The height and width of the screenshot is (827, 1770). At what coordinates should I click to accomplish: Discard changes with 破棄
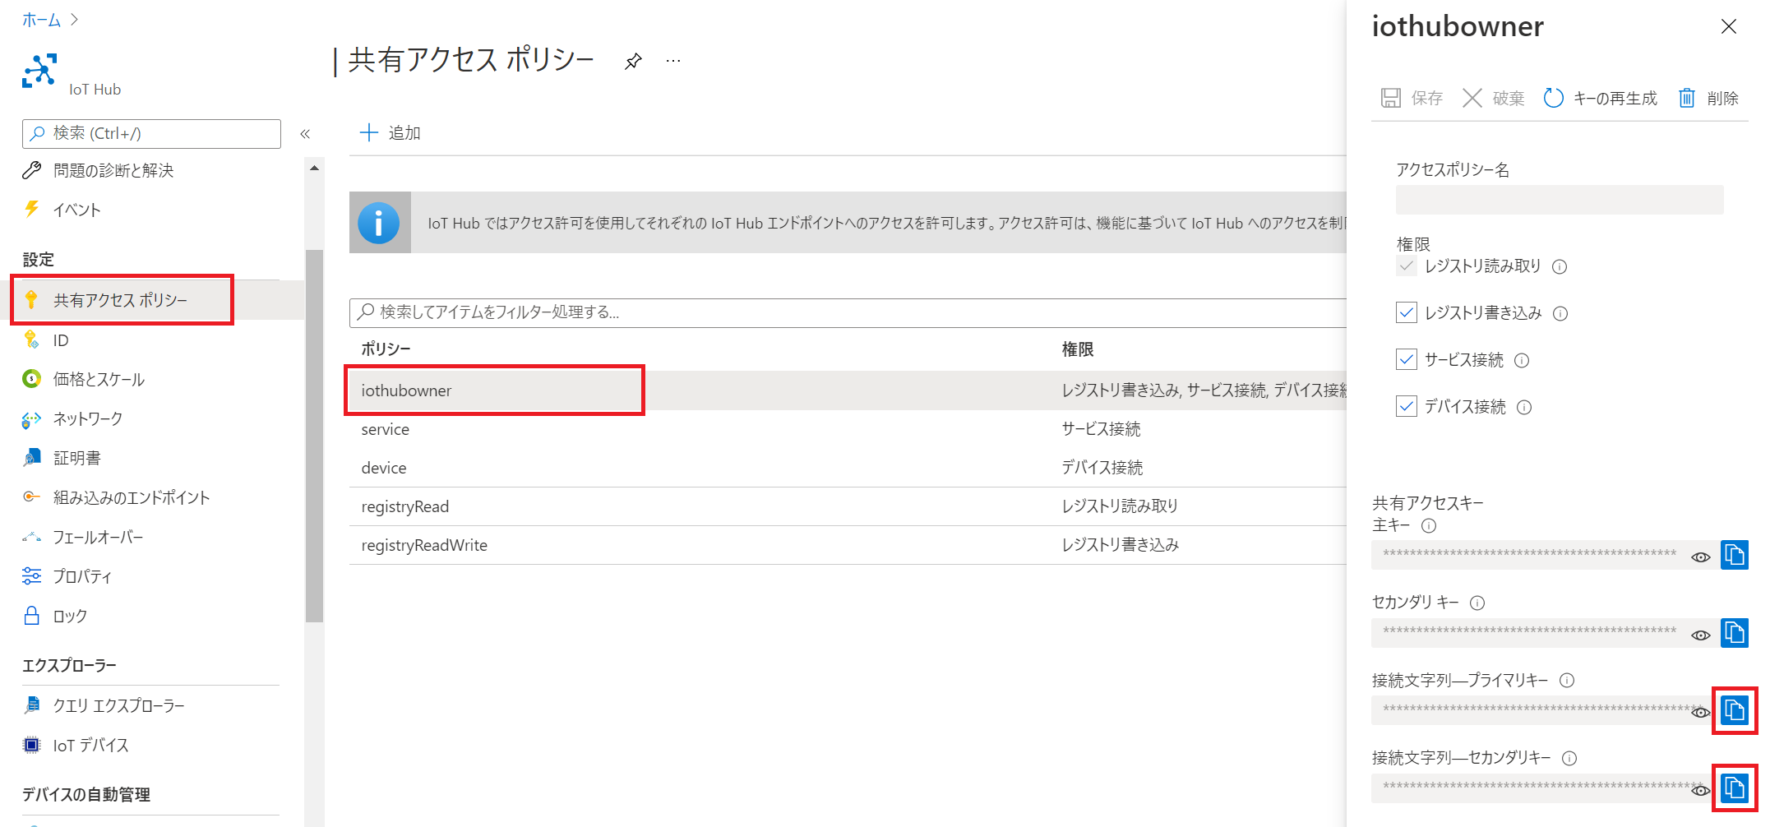(1494, 99)
